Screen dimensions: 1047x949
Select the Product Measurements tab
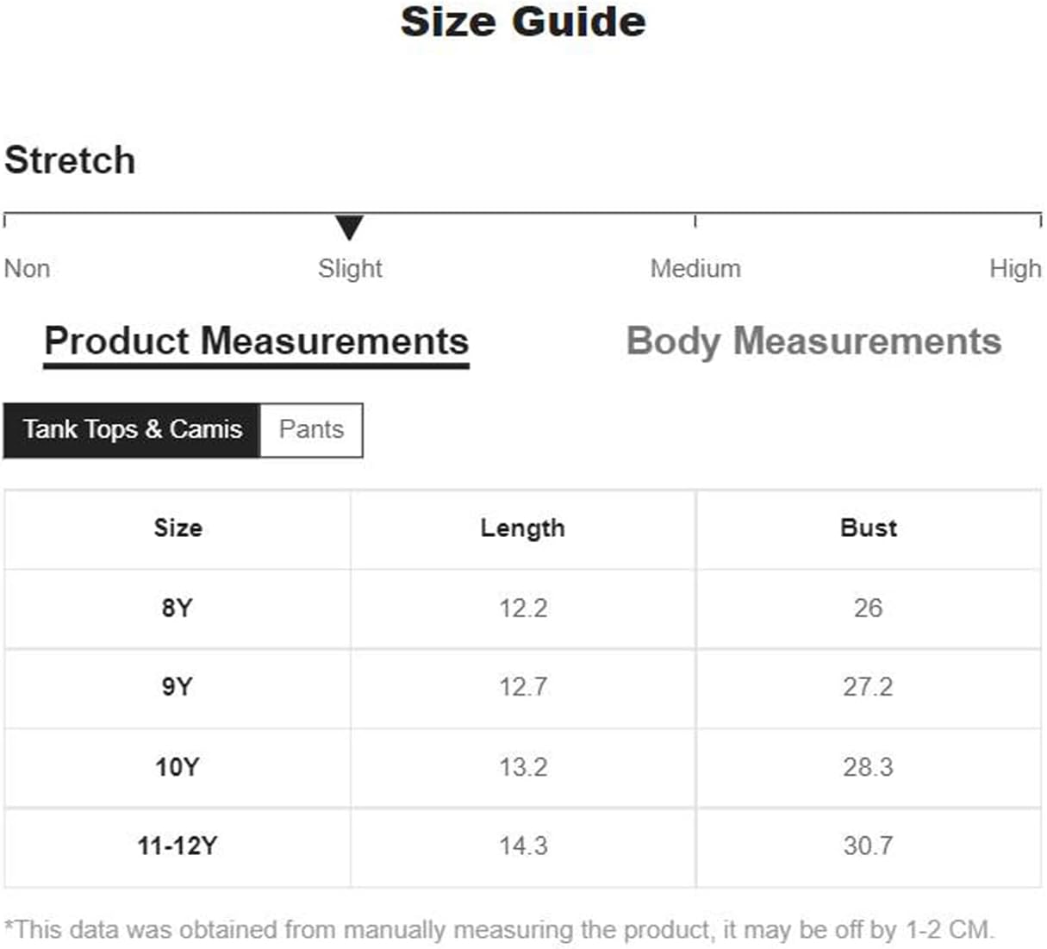[256, 342]
